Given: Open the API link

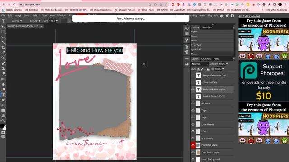Looking at the screenshot, I should 216,16.
